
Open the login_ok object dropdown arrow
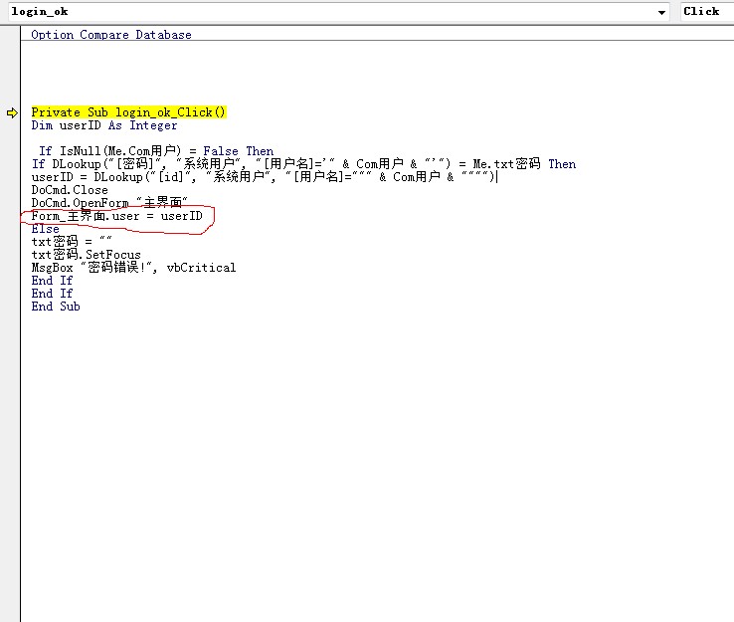[661, 12]
